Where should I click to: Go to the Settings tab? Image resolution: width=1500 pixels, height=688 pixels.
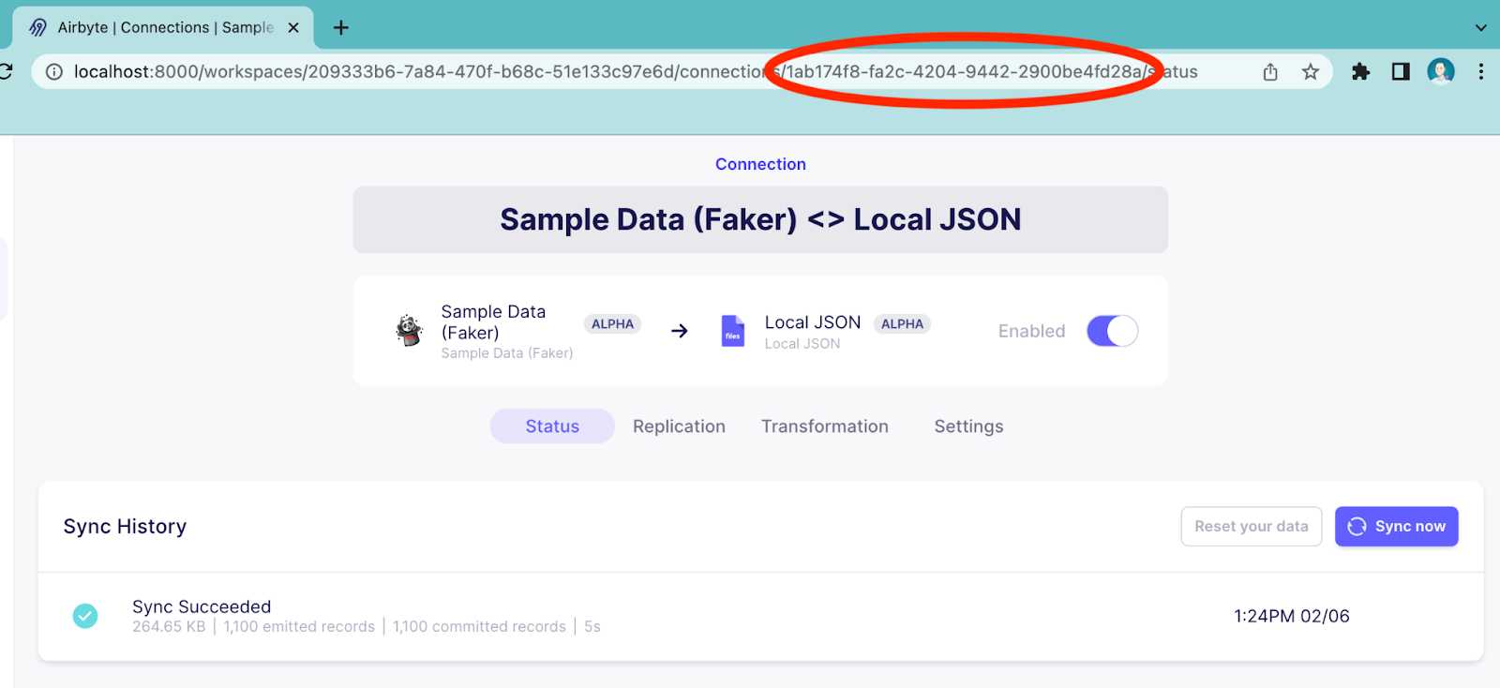point(968,426)
